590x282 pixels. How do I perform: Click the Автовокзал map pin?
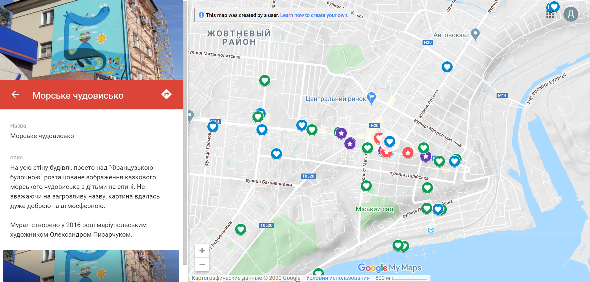(476, 34)
